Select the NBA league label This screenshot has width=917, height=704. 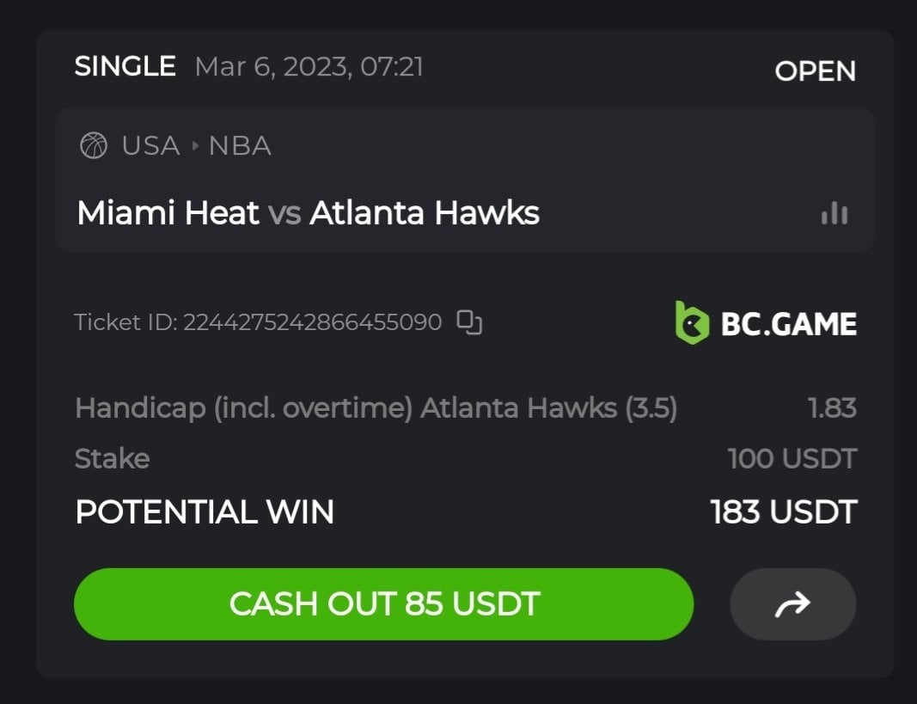pos(240,146)
